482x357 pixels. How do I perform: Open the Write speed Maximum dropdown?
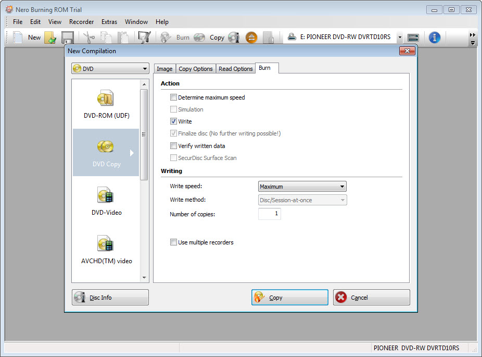[x=302, y=187]
